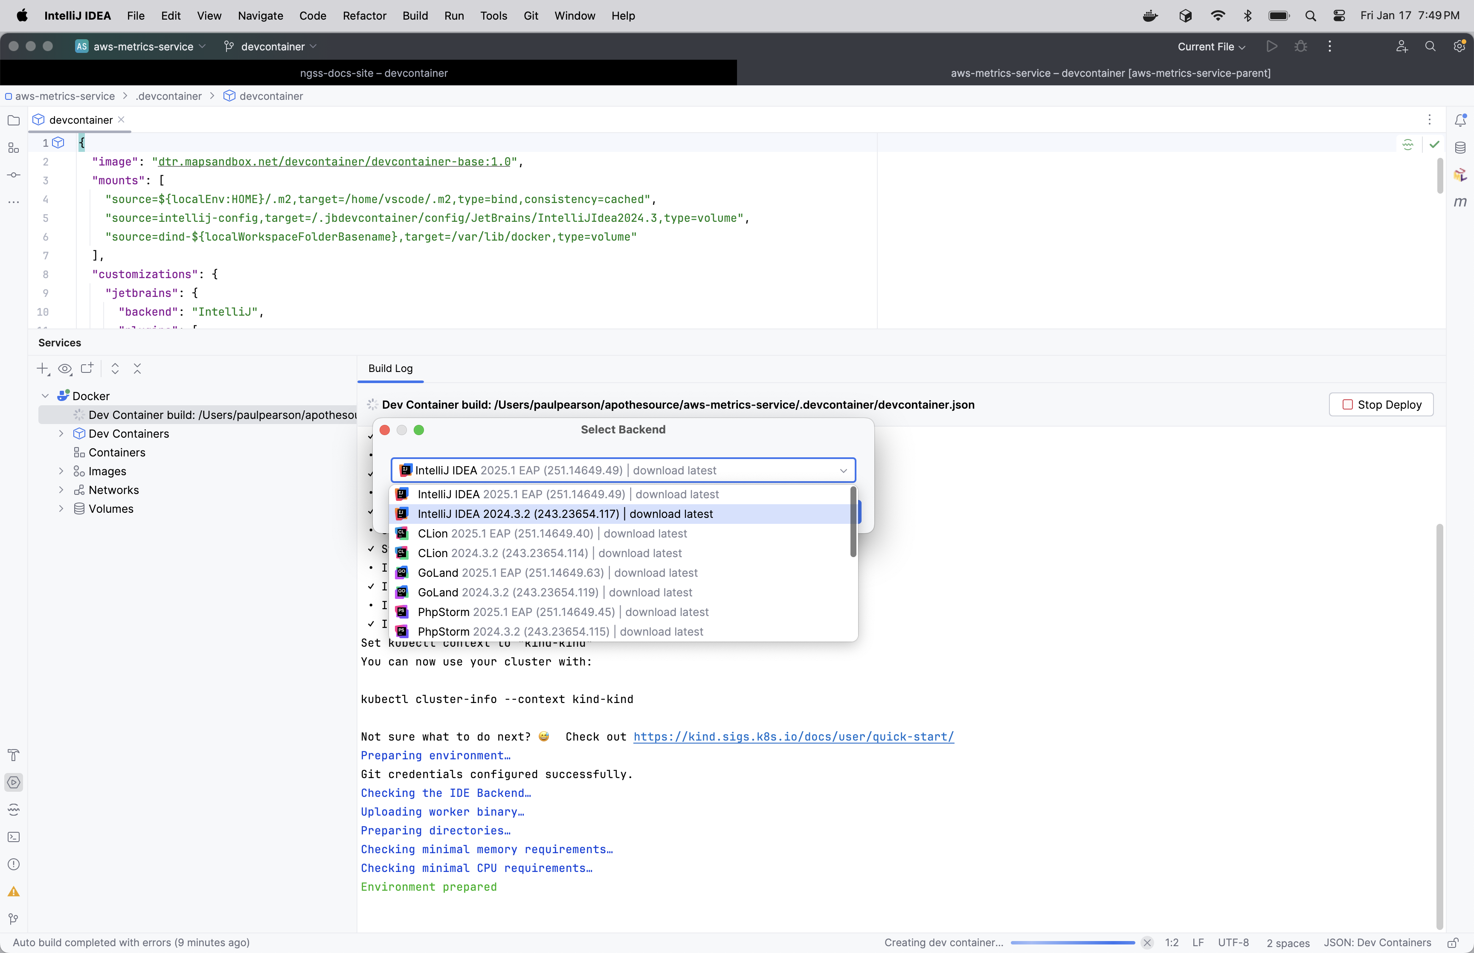Open the Select Backend dropdown list
Screen dimensions: 1474x953
[843, 470]
